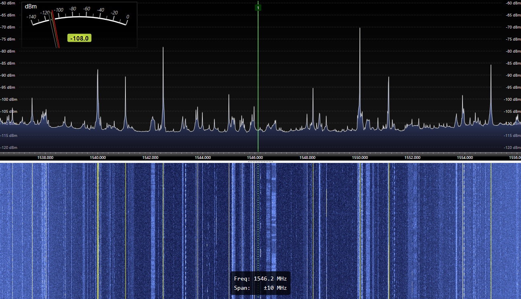Click the spectrum peak at 1540 MHz
This screenshot has height=299, width=521.
point(97,71)
